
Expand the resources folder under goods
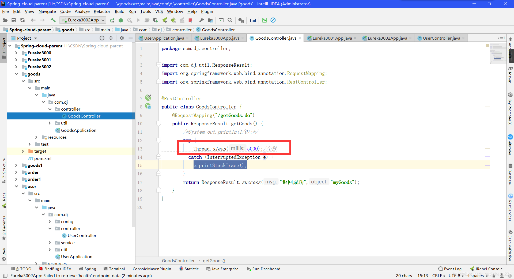(x=36, y=137)
